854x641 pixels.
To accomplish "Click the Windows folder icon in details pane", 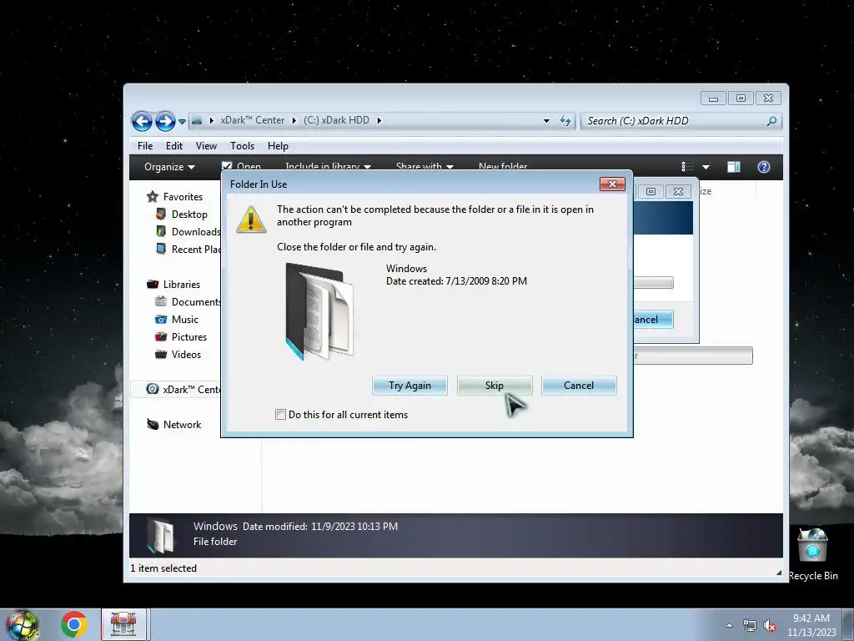I will pyautogui.click(x=161, y=535).
